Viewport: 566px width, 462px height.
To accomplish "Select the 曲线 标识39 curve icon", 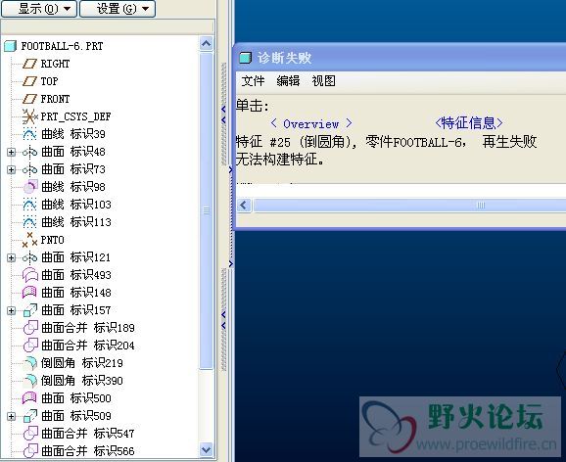I will [29, 134].
